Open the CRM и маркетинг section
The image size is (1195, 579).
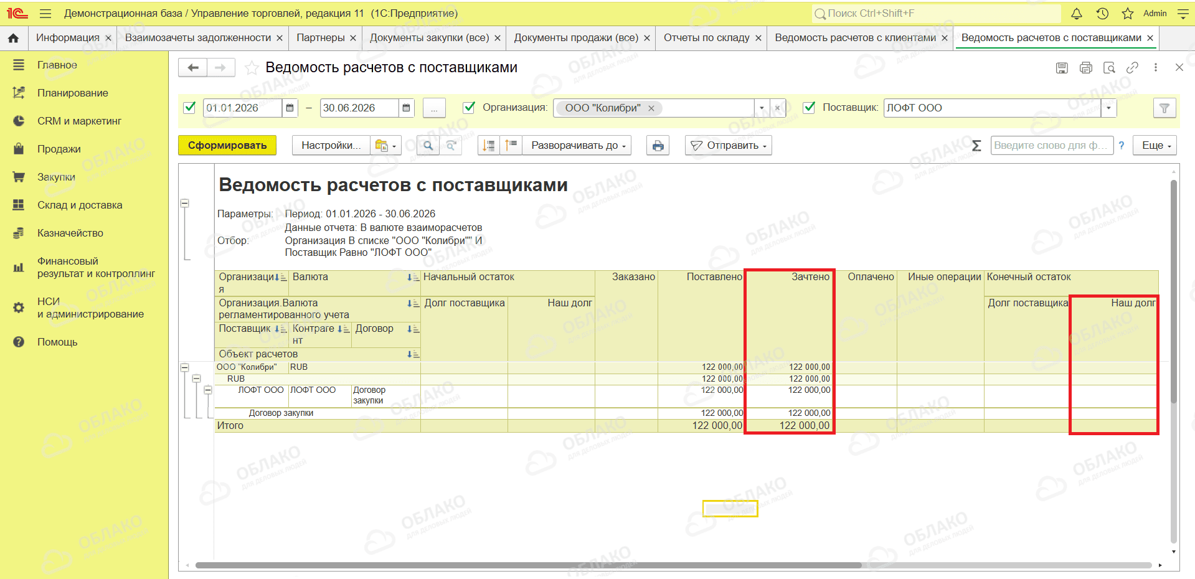[79, 121]
